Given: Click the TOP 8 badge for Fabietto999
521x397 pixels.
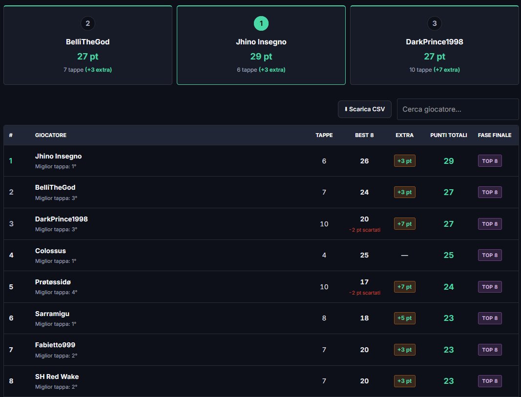Looking at the screenshot, I should click(x=490, y=350).
